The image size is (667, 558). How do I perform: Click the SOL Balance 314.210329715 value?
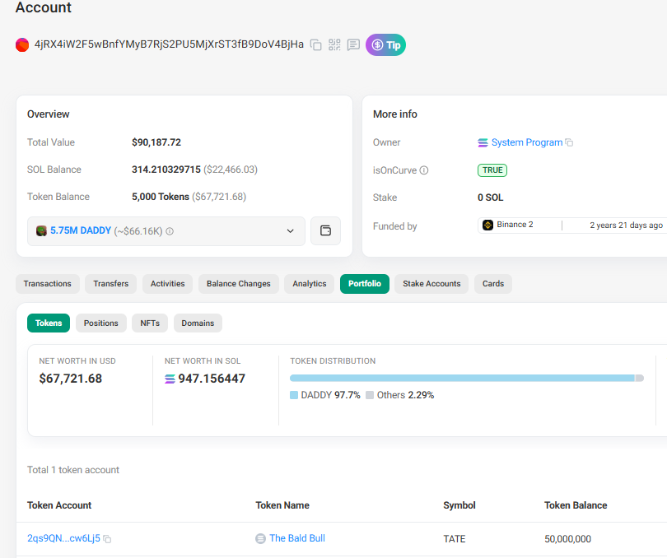click(x=166, y=170)
